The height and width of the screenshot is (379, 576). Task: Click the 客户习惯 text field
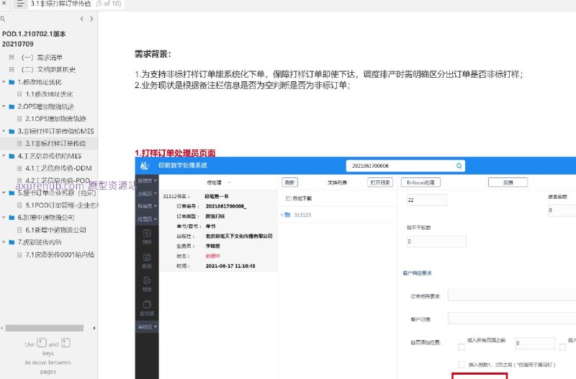512,318
